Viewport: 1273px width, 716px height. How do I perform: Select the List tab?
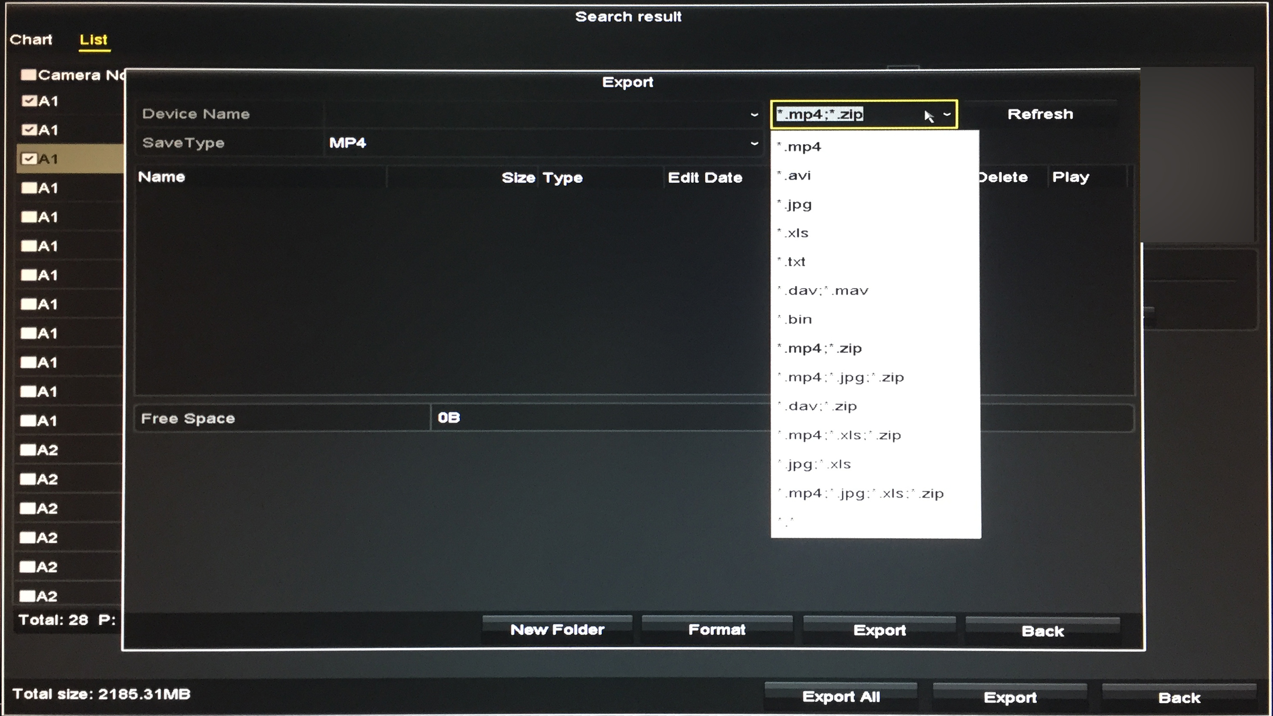(x=93, y=40)
